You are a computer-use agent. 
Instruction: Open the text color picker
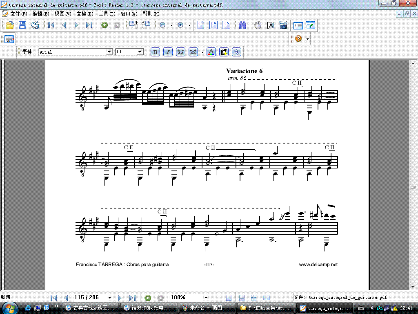pyautogui.click(x=211, y=52)
